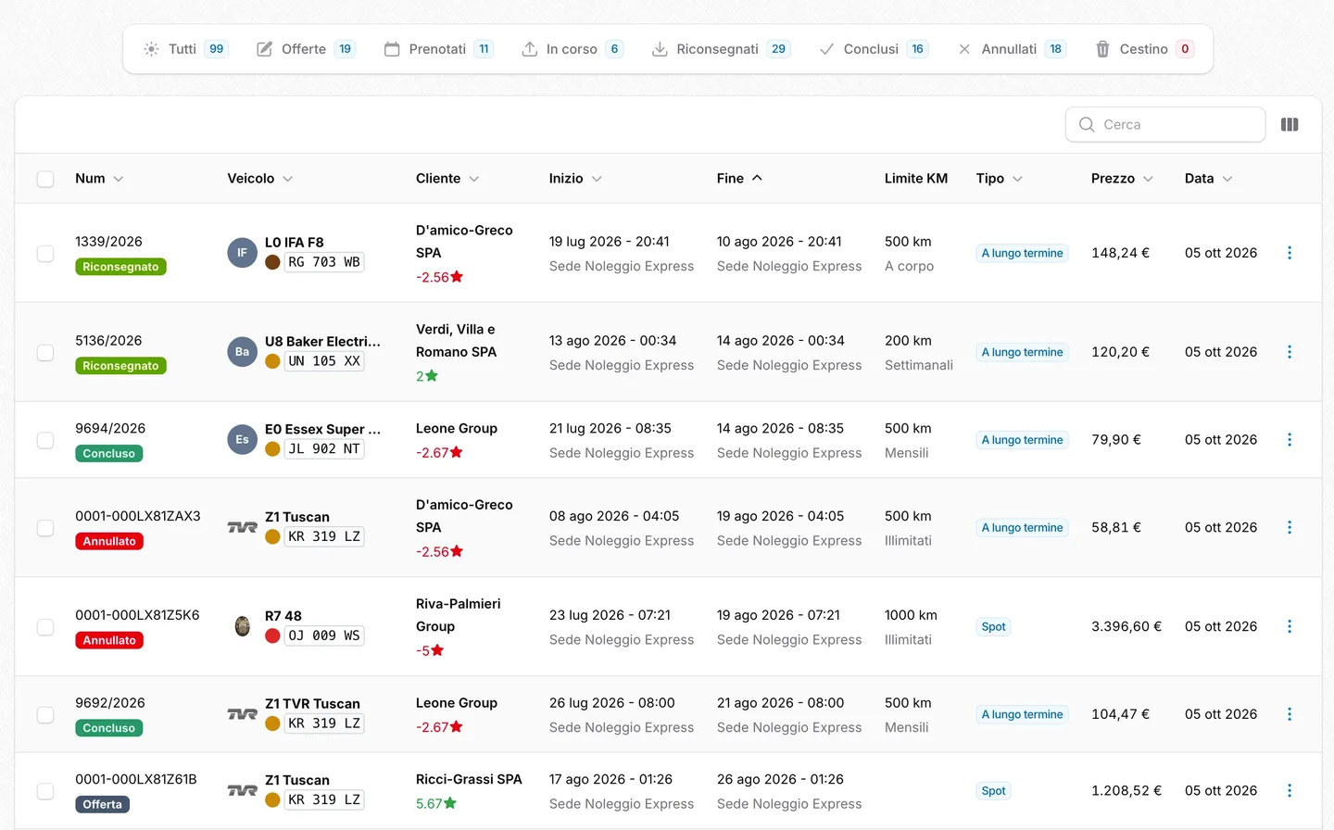The image size is (1334, 830).
Task: Open the Inizio column dropdown
Action: click(597, 179)
